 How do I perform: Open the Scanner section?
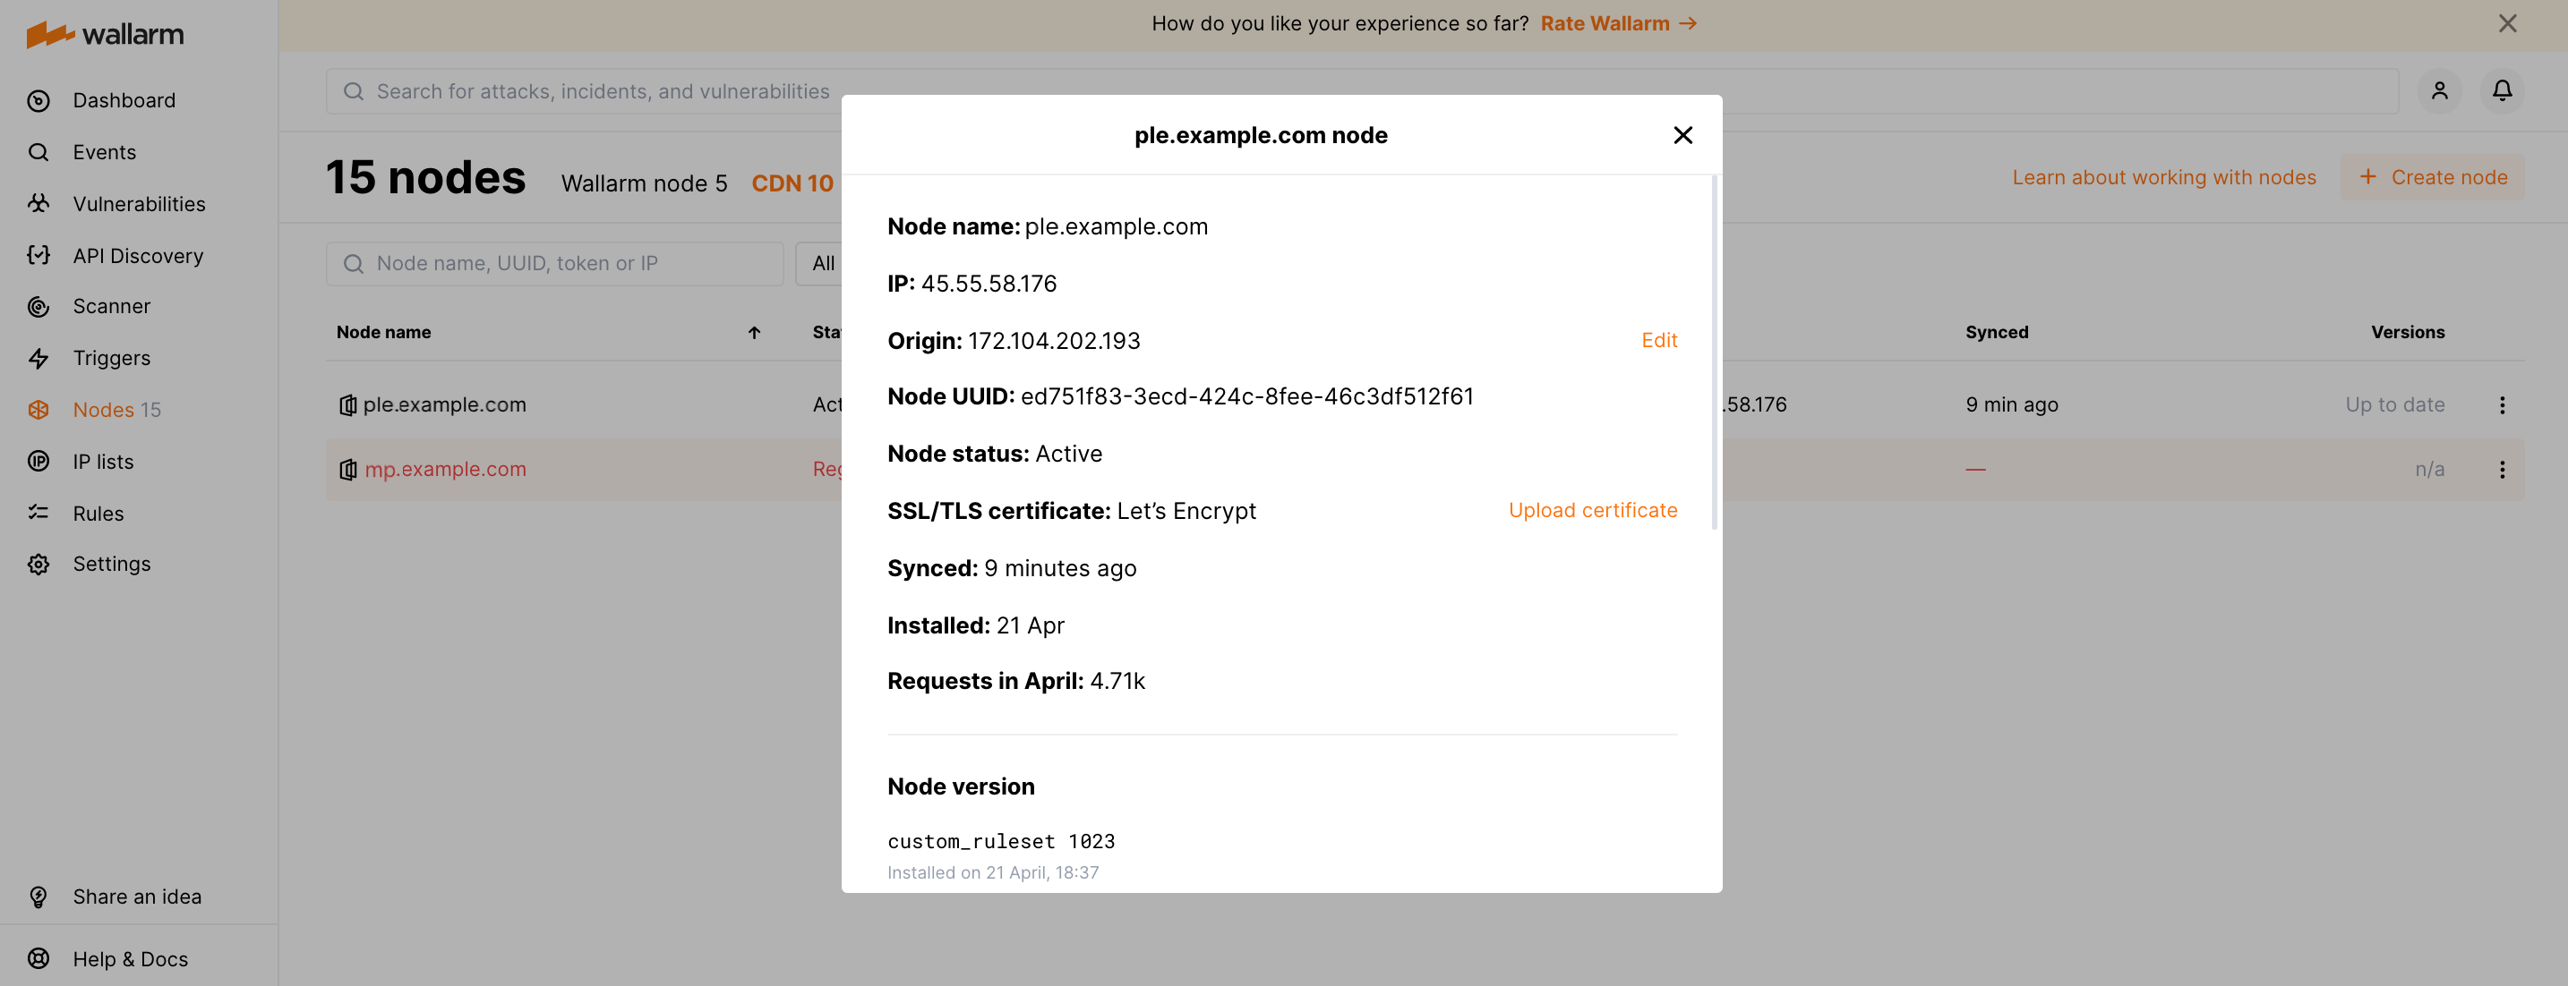pyautogui.click(x=38, y=306)
